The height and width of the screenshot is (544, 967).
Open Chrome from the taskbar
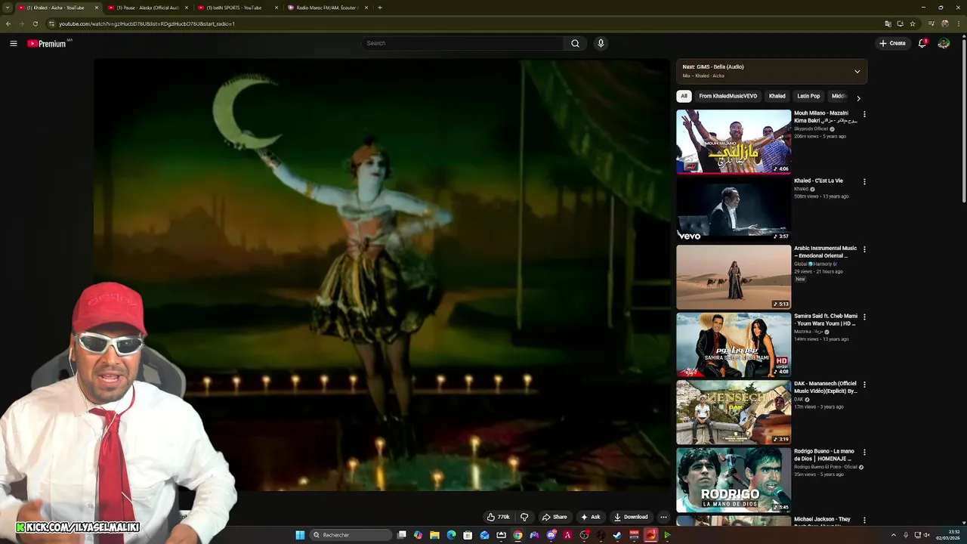[517, 535]
